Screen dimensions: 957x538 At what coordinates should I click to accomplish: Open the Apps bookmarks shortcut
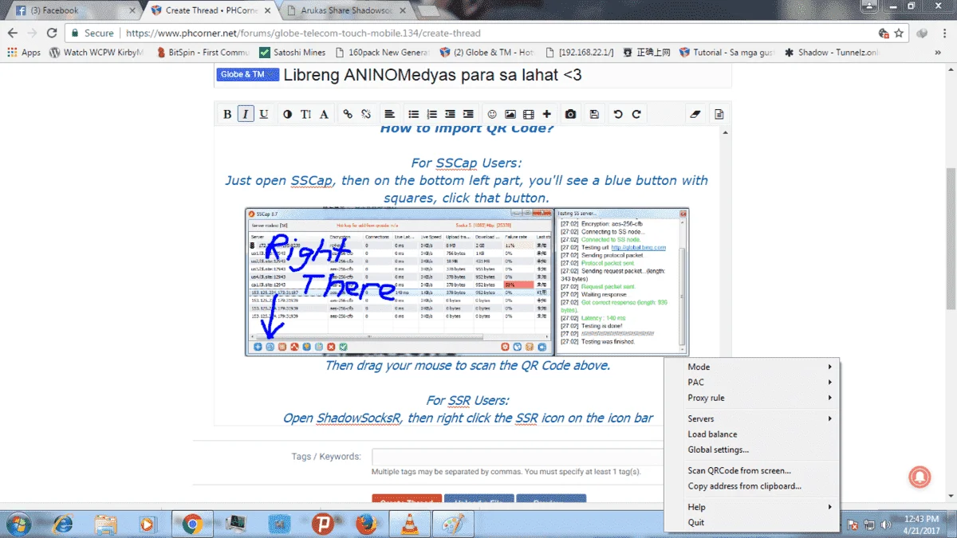(x=24, y=53)
